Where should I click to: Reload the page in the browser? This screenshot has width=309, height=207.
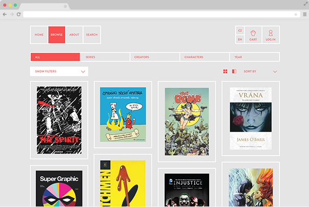pyautogui.click(x=19, y=14)
